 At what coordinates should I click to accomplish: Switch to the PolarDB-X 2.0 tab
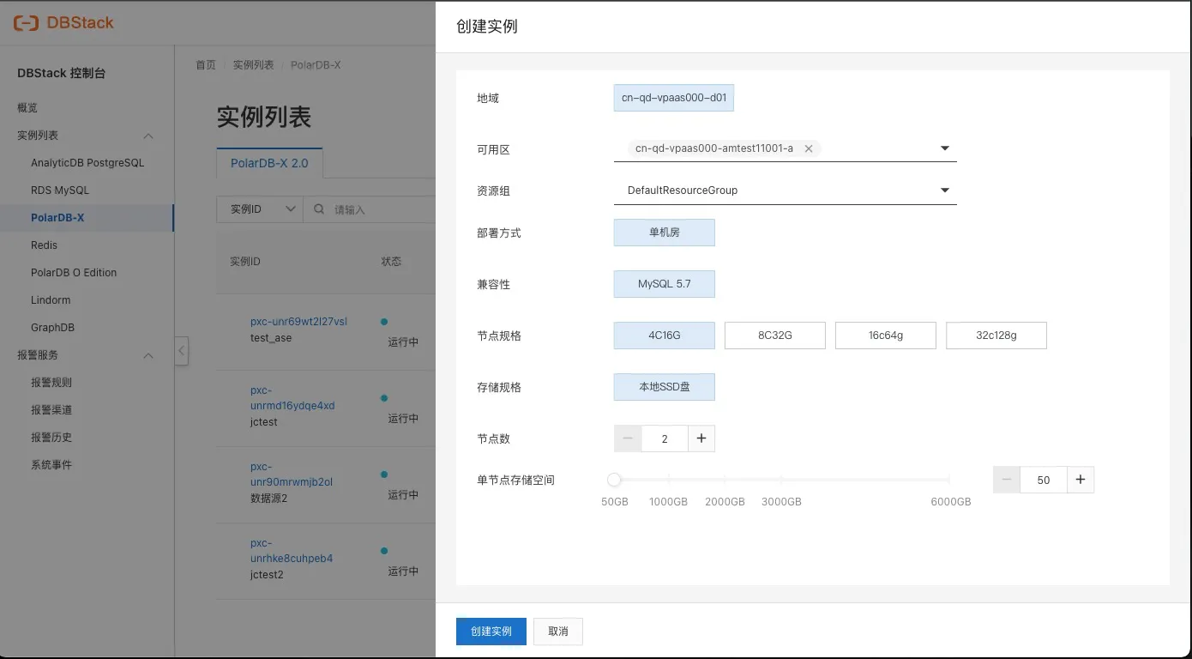pos(269,163)
